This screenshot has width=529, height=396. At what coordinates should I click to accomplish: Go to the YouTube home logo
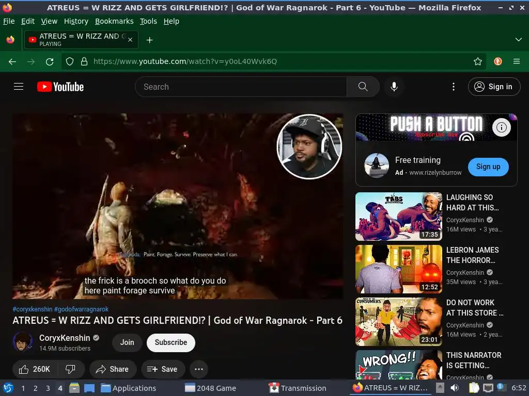coord(60,87)
